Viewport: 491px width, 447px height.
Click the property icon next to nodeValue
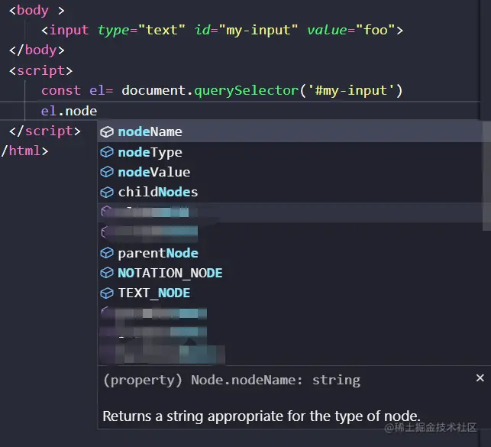(107, 172)
